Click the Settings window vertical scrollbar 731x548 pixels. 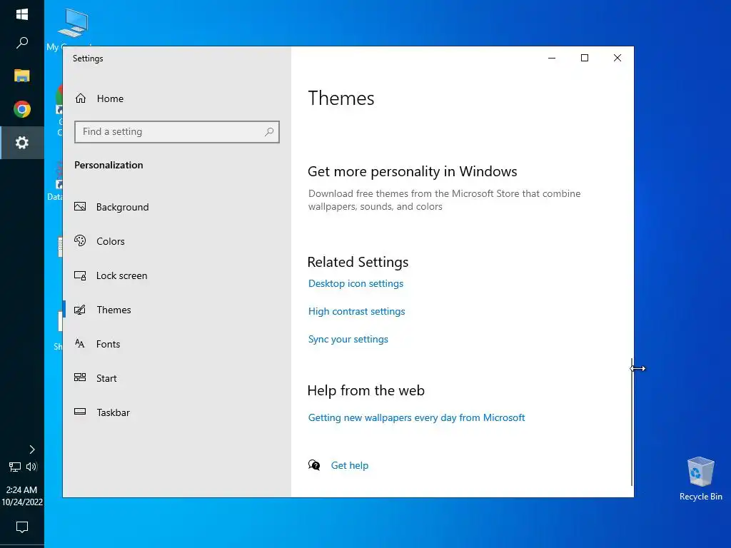tap(632, 422)
